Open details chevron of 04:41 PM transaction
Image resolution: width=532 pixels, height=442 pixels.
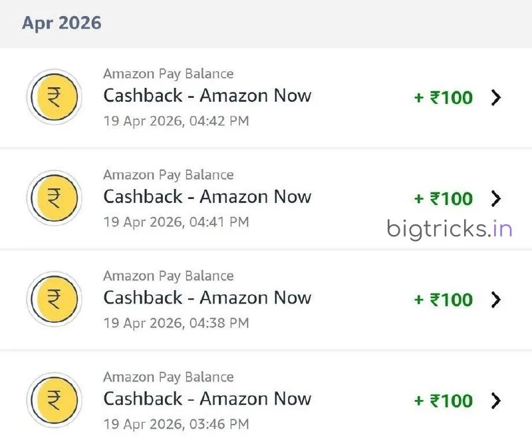pos(495,198)
